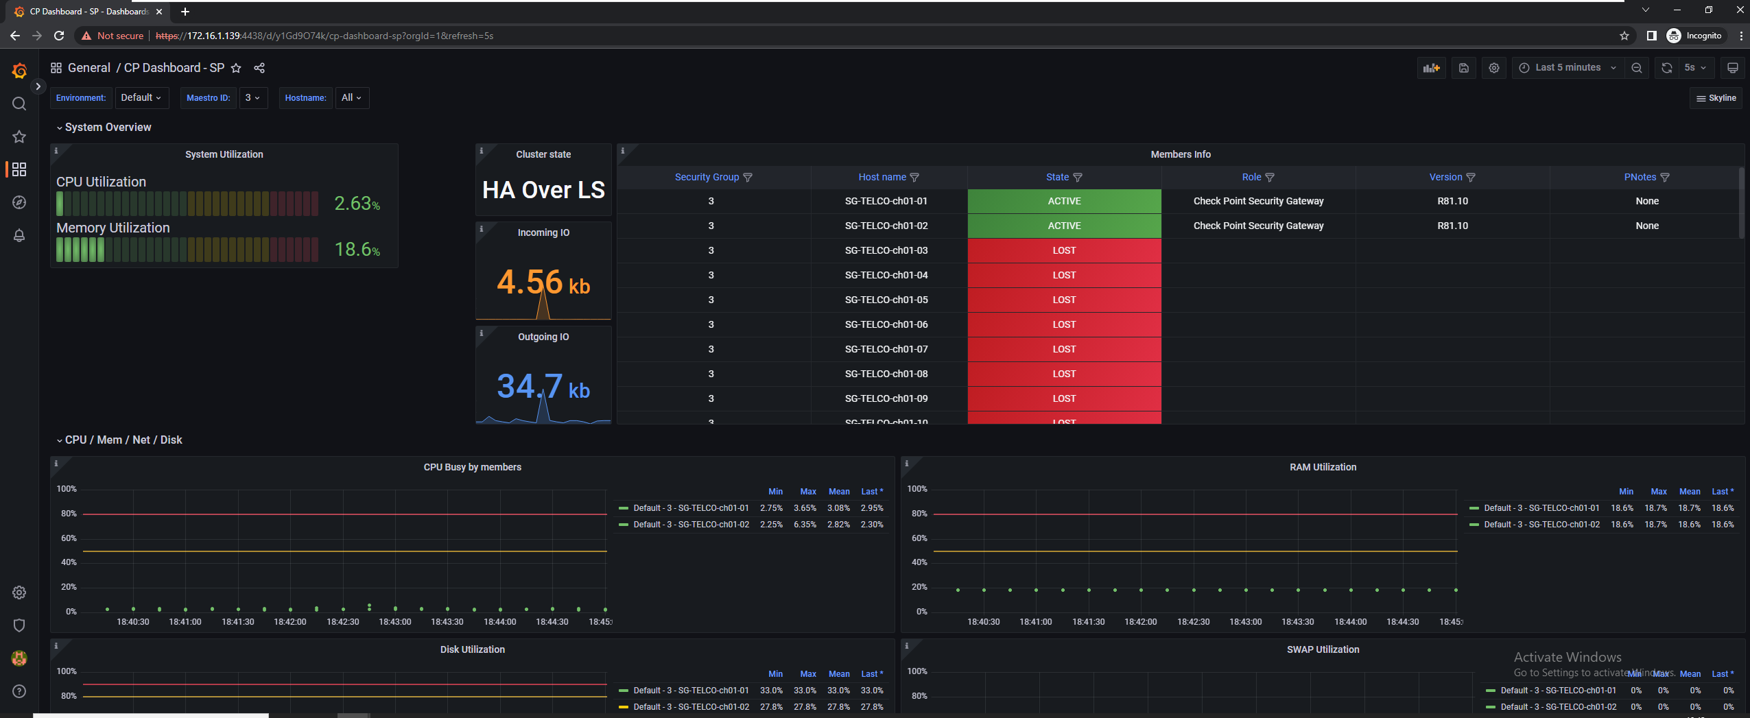The height and width of the screenshot is (718, 1750).
Task: Open System Utilization panel title menu
Action: click(x=224, y=154)
